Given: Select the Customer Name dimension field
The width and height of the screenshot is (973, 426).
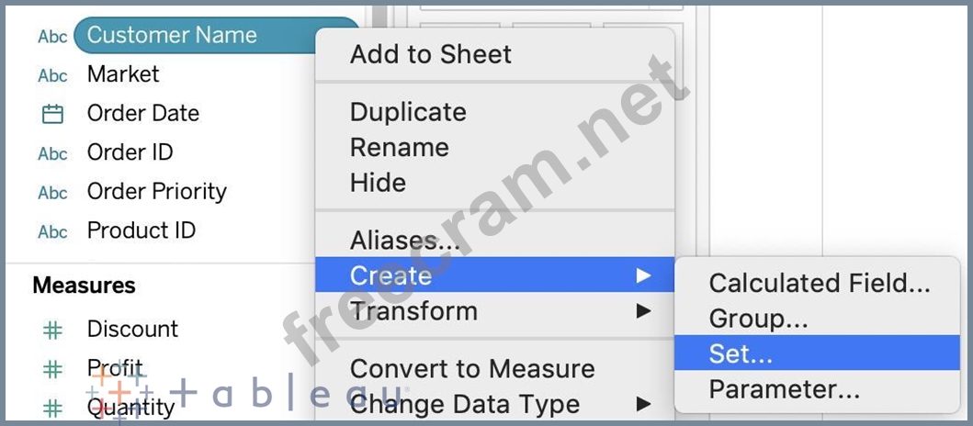Looking at the screenshot, I should point(172,36).
